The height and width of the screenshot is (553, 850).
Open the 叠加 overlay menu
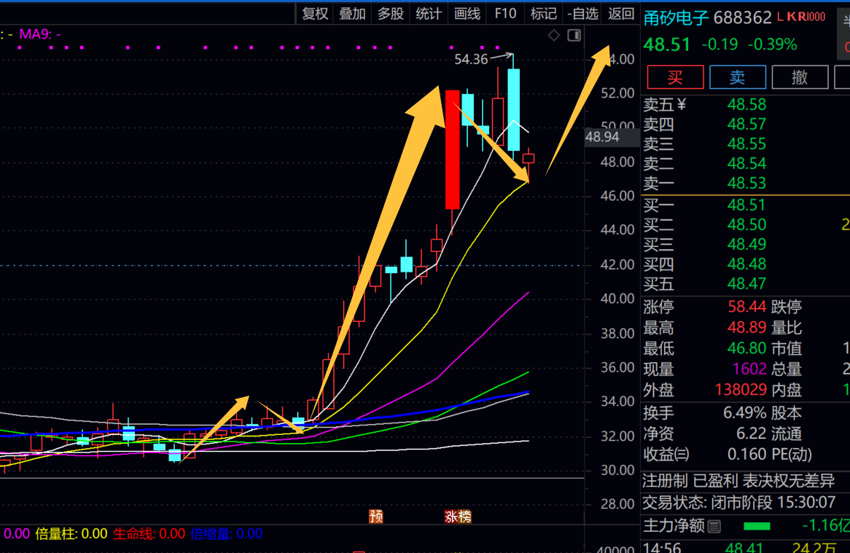coord(352,13)
